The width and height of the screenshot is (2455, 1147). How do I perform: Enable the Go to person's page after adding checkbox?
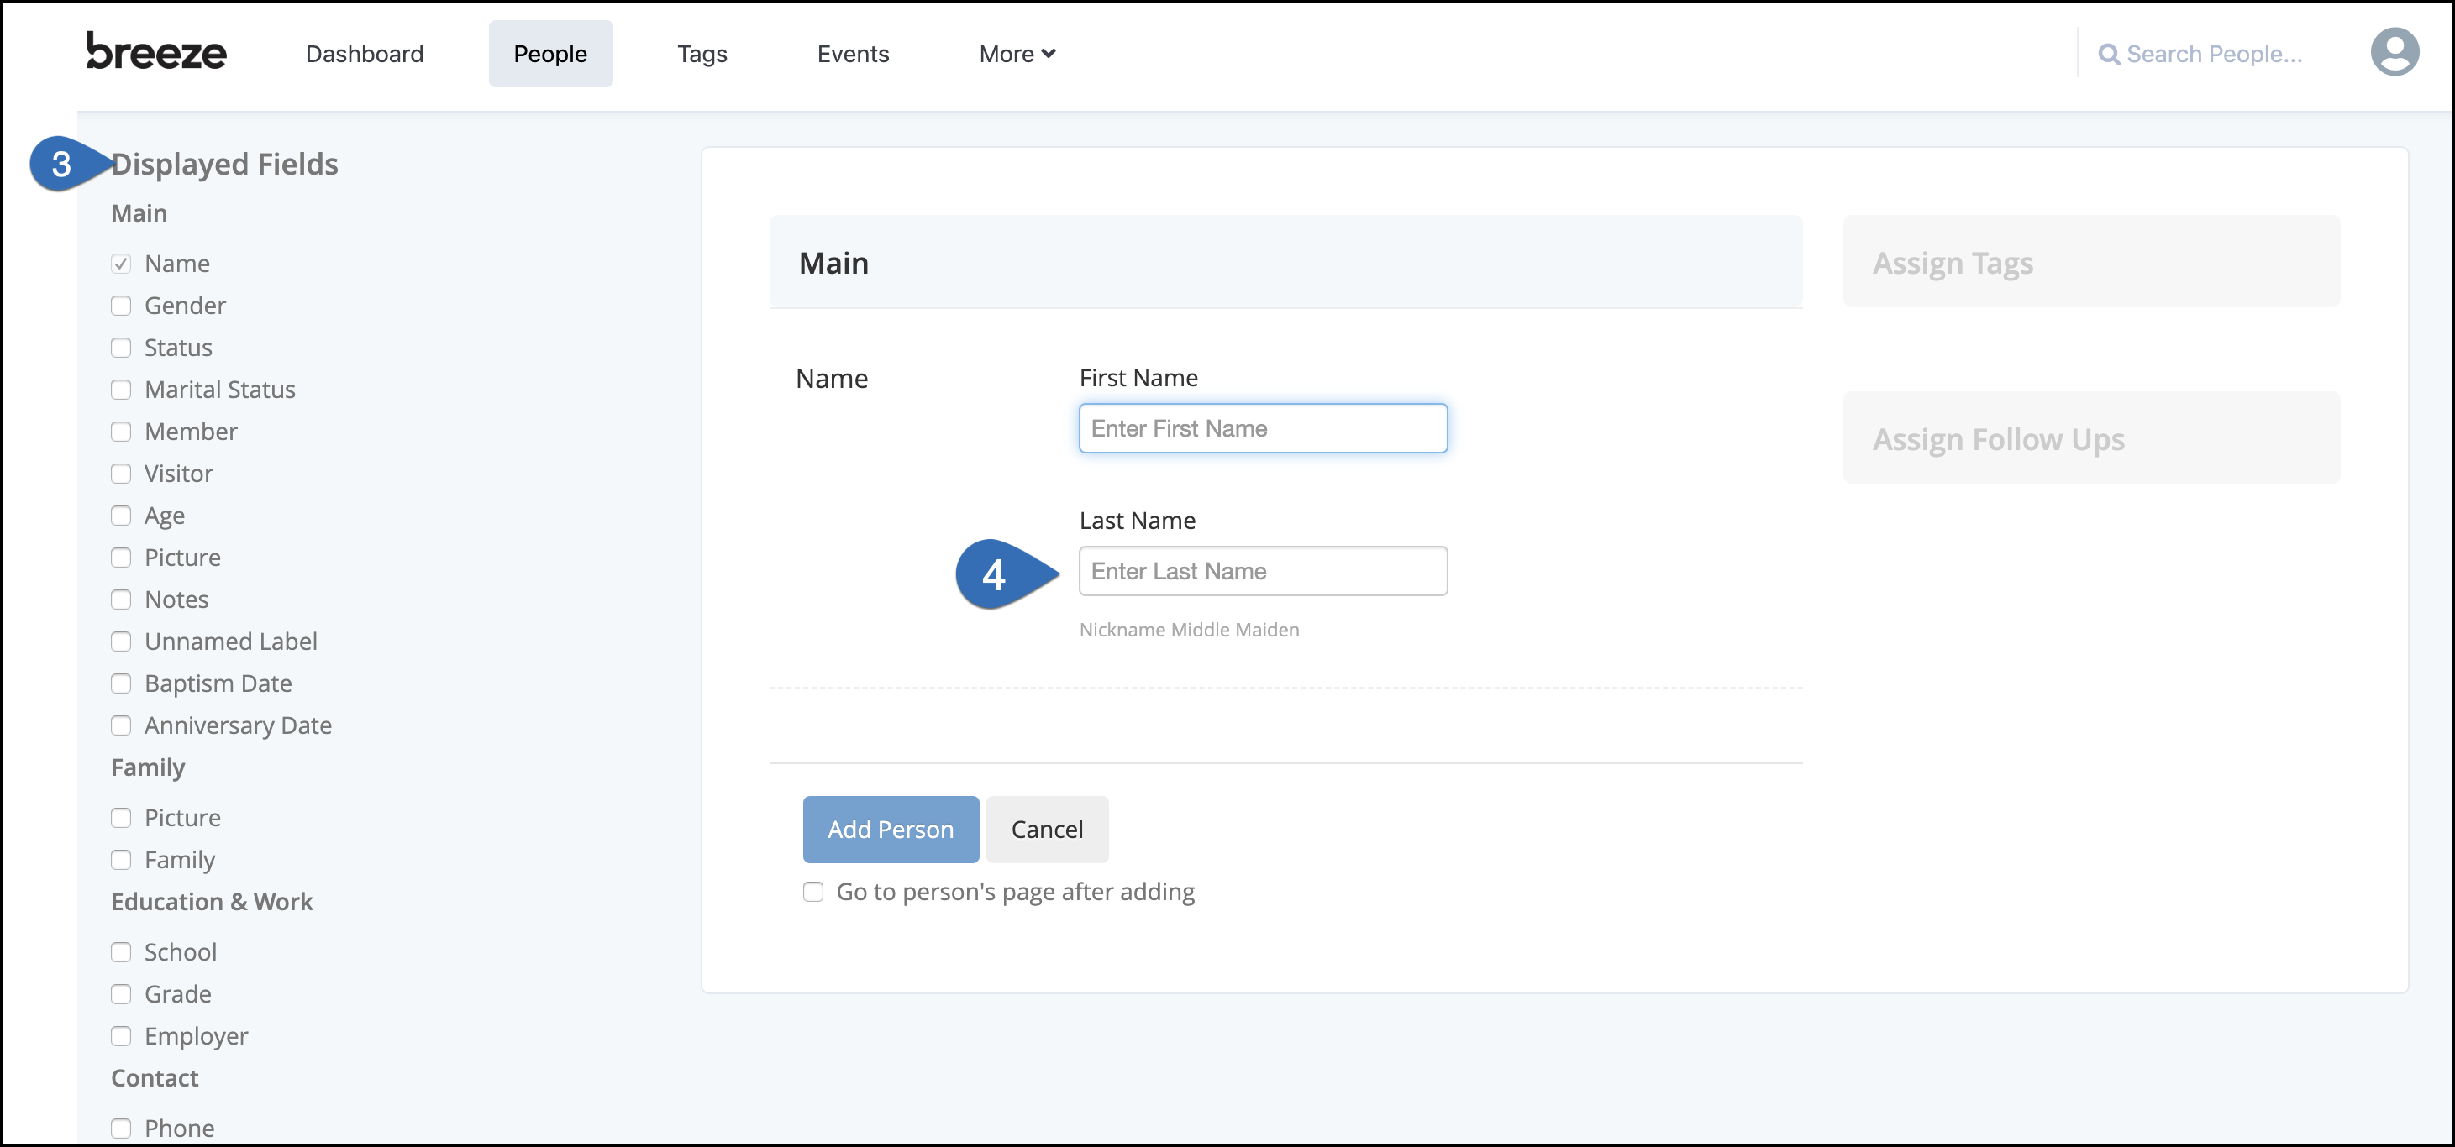pyautogui.click(x=816, y=890)
